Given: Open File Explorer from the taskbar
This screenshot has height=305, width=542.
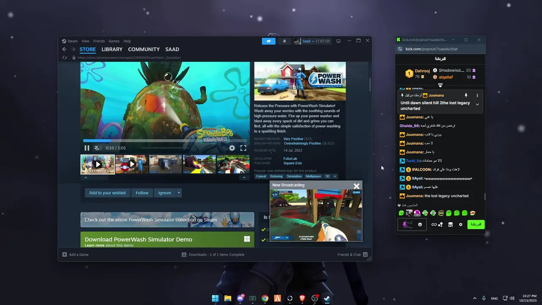Looking at the screenshot, I should pos(228,298).
